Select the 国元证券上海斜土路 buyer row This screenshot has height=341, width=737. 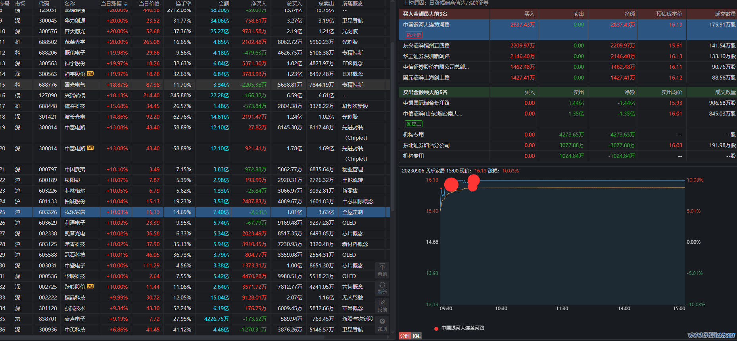click(x=568, y=78)
